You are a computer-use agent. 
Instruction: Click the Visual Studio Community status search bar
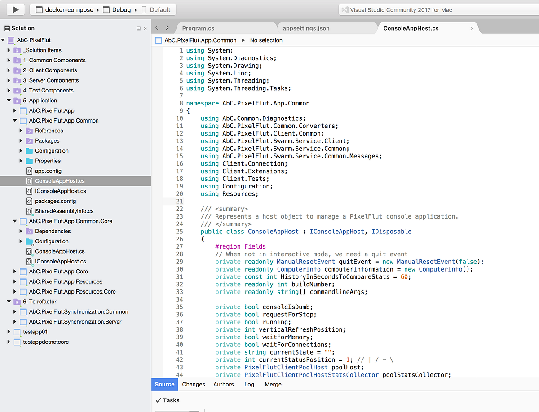click(438, 9)
